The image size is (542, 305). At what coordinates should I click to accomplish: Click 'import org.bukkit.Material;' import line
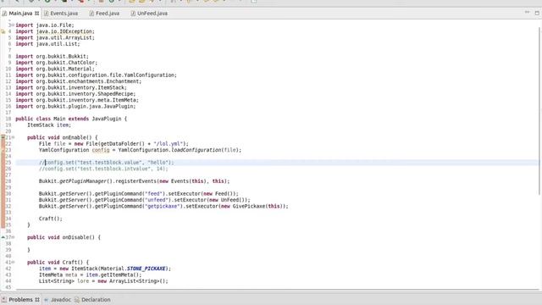55,69
